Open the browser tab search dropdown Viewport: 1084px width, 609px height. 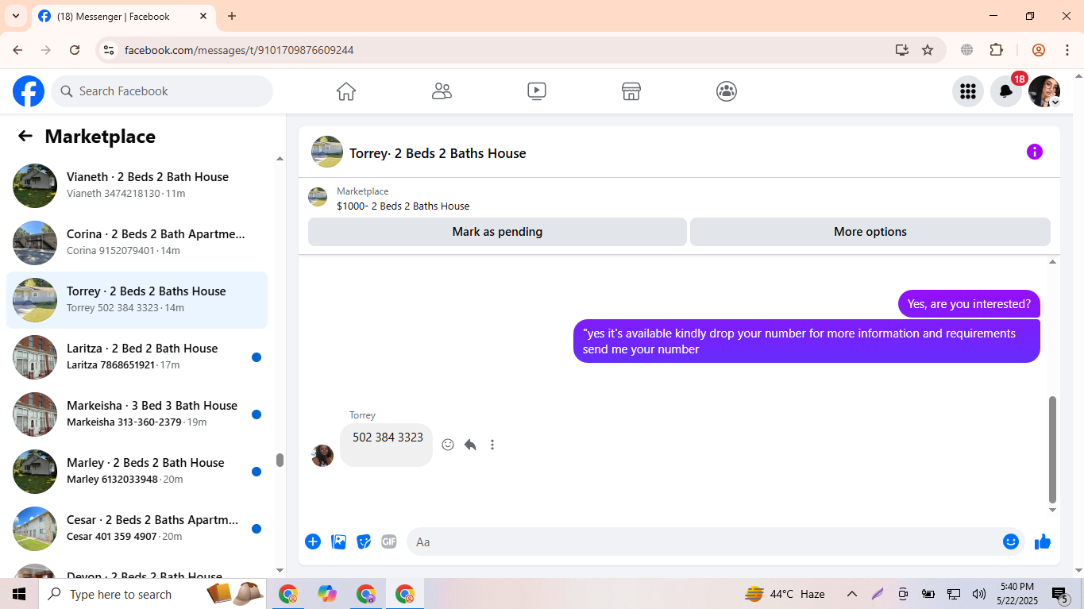(x=15, y=16)
